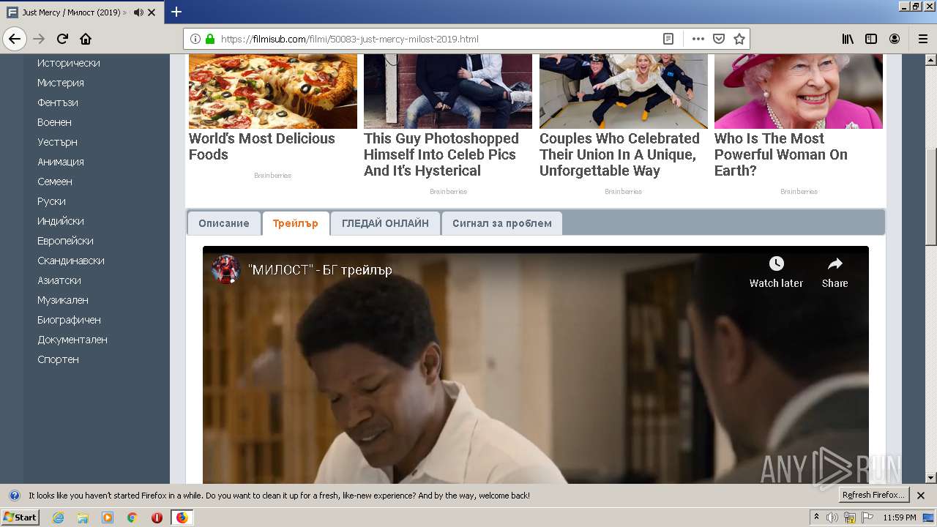Screen dimensions: 937x527
Task: Reload the current page
Action: pos(62,39)
